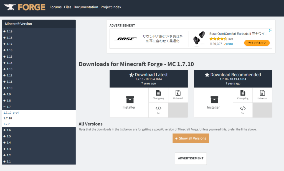The height and width of the screenshot is (171, 284).
Task: Open the Files page
Action: (68, 7)
